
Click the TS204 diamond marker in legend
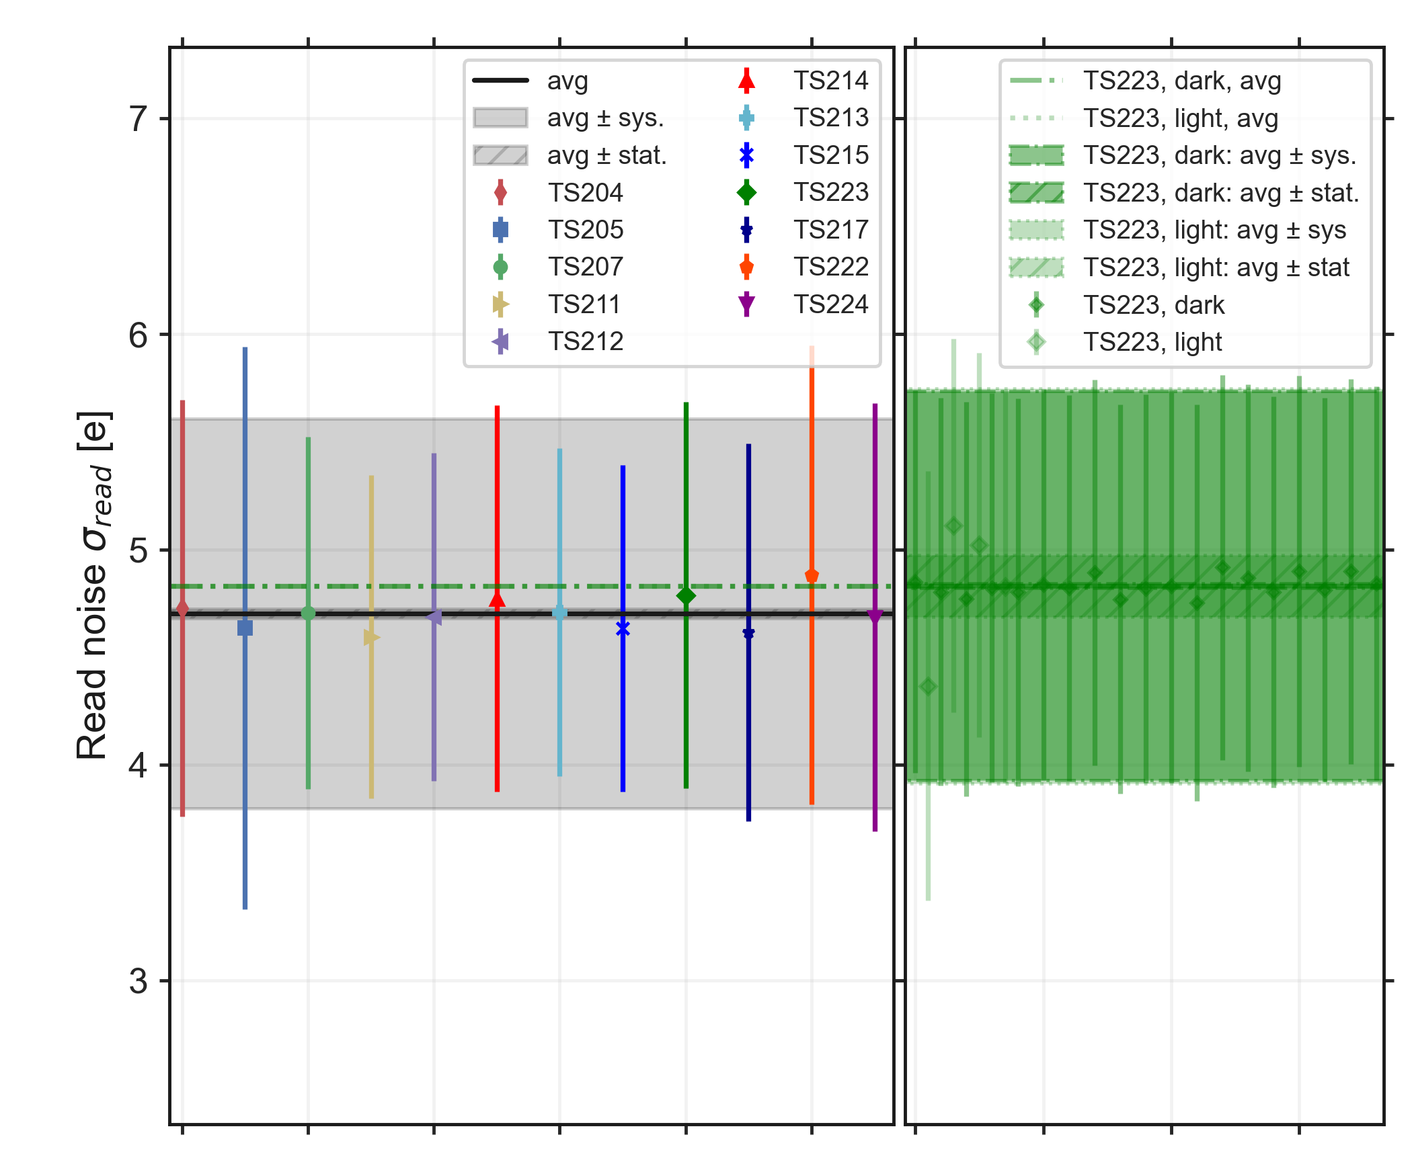pos(500,193)
